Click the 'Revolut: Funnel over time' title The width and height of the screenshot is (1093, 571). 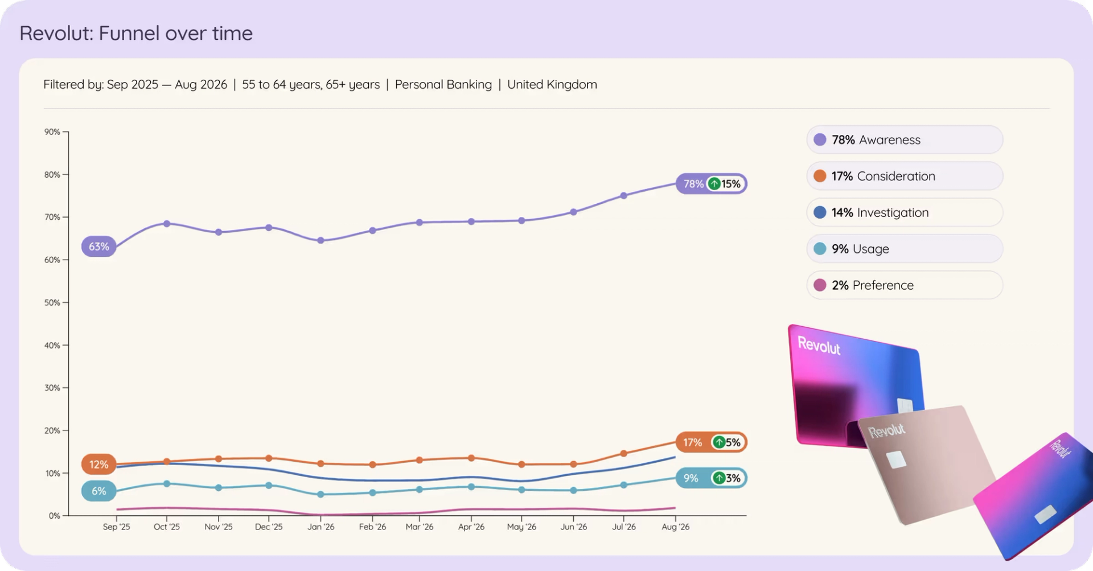[x=136, y=33]
